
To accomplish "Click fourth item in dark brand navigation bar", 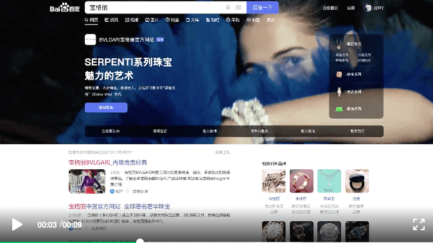I will [x=259, y=131].
